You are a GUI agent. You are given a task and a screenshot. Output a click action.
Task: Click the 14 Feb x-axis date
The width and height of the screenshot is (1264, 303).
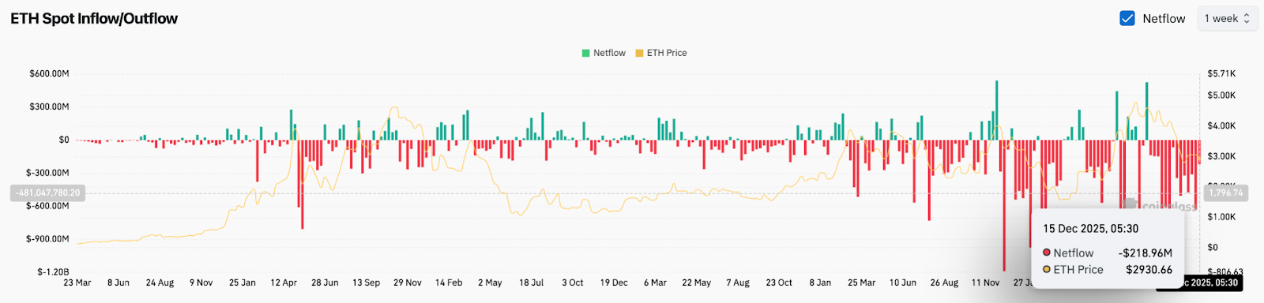[449, 282]
